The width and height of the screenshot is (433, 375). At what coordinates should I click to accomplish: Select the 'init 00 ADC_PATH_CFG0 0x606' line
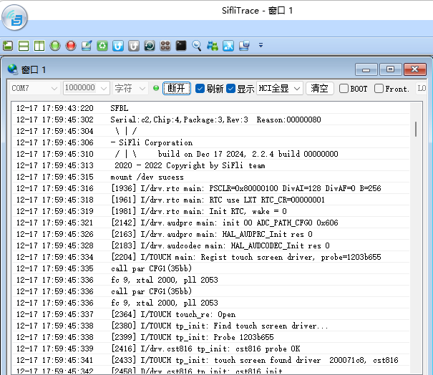[x=211, y=223]
